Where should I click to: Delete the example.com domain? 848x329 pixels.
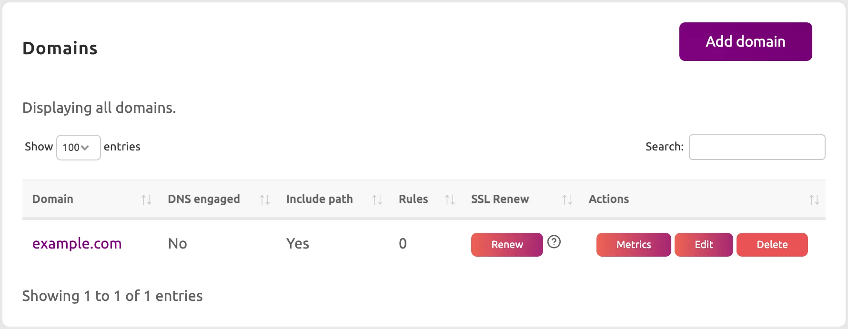[x=772, y=245]
